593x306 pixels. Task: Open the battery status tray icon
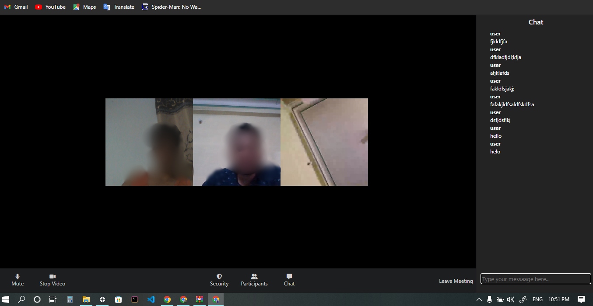(500, 299)
